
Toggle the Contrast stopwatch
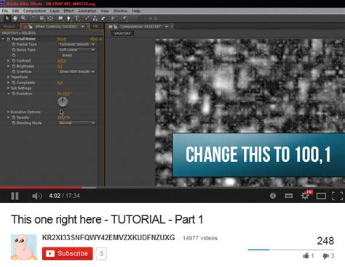click(x=14, y=61)
